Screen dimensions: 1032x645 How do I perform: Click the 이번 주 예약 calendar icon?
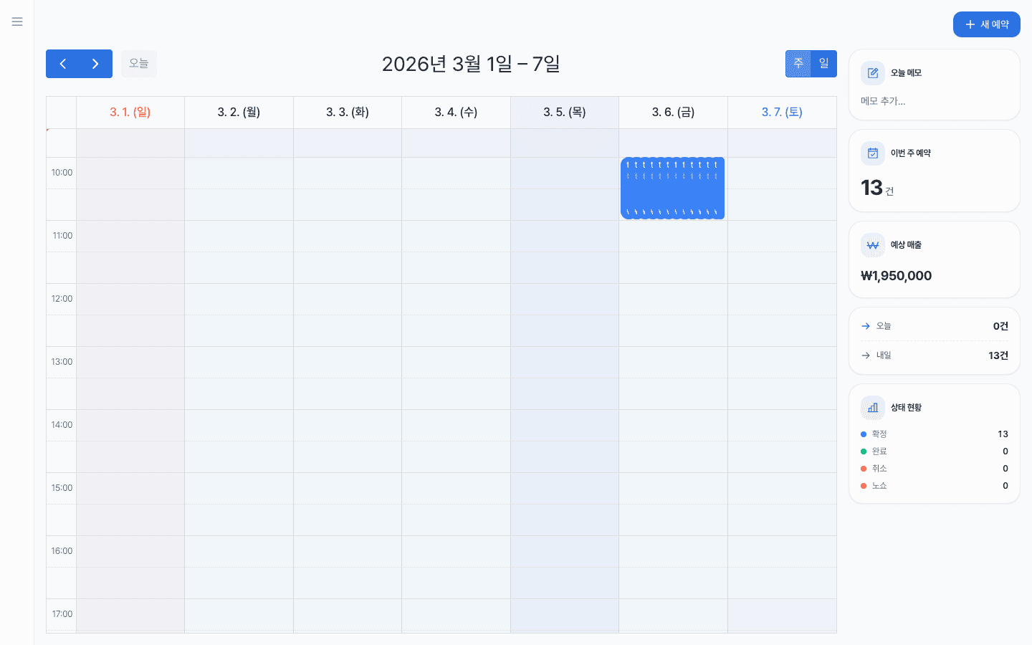[872, 153]
